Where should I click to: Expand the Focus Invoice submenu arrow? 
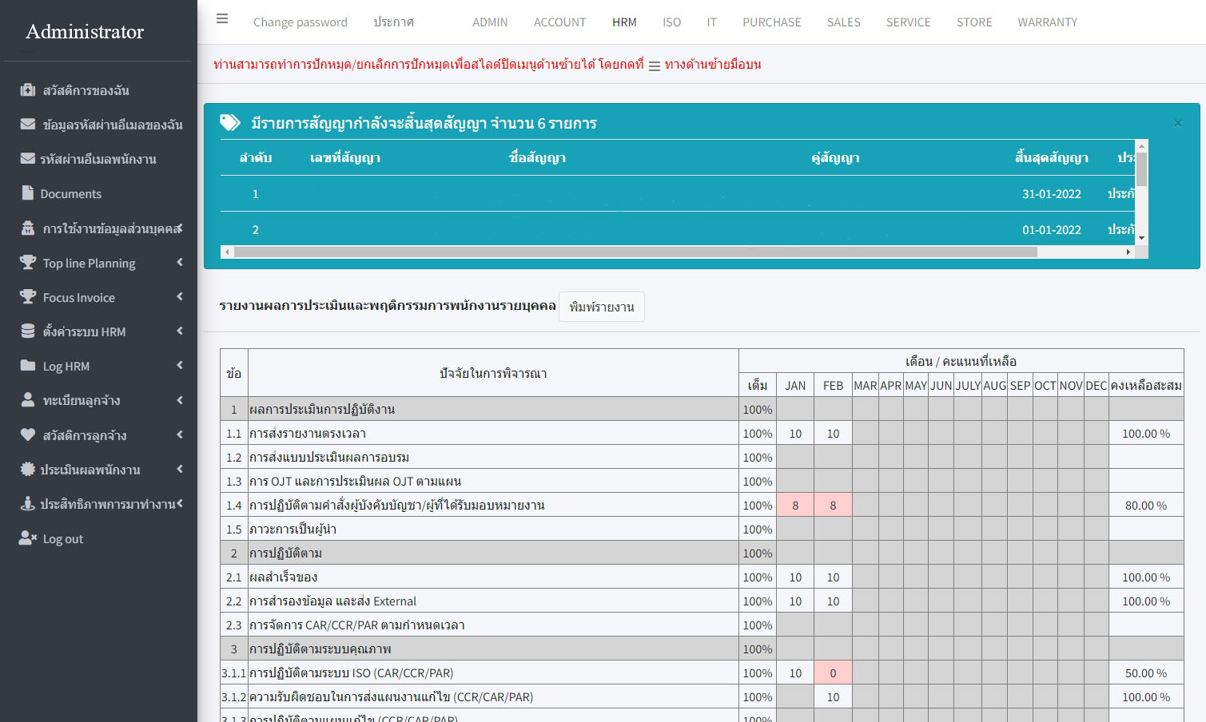point(180,296)
